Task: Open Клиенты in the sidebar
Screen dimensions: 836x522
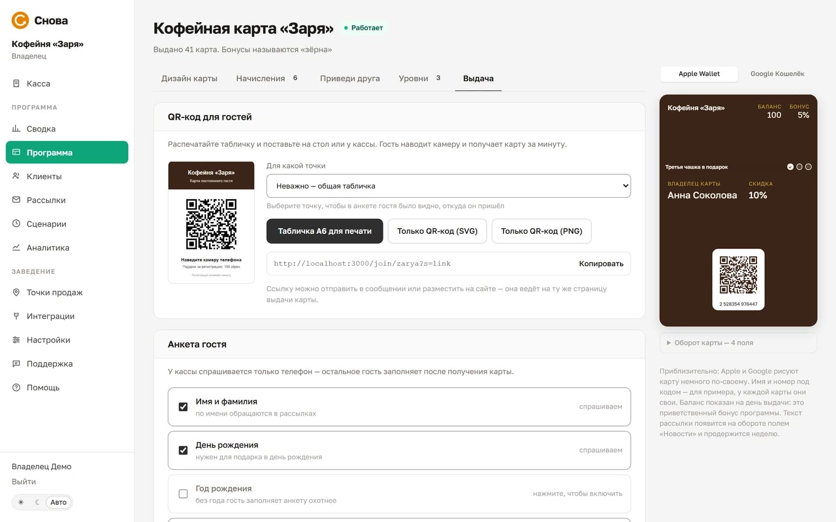Action: [67, 176]
